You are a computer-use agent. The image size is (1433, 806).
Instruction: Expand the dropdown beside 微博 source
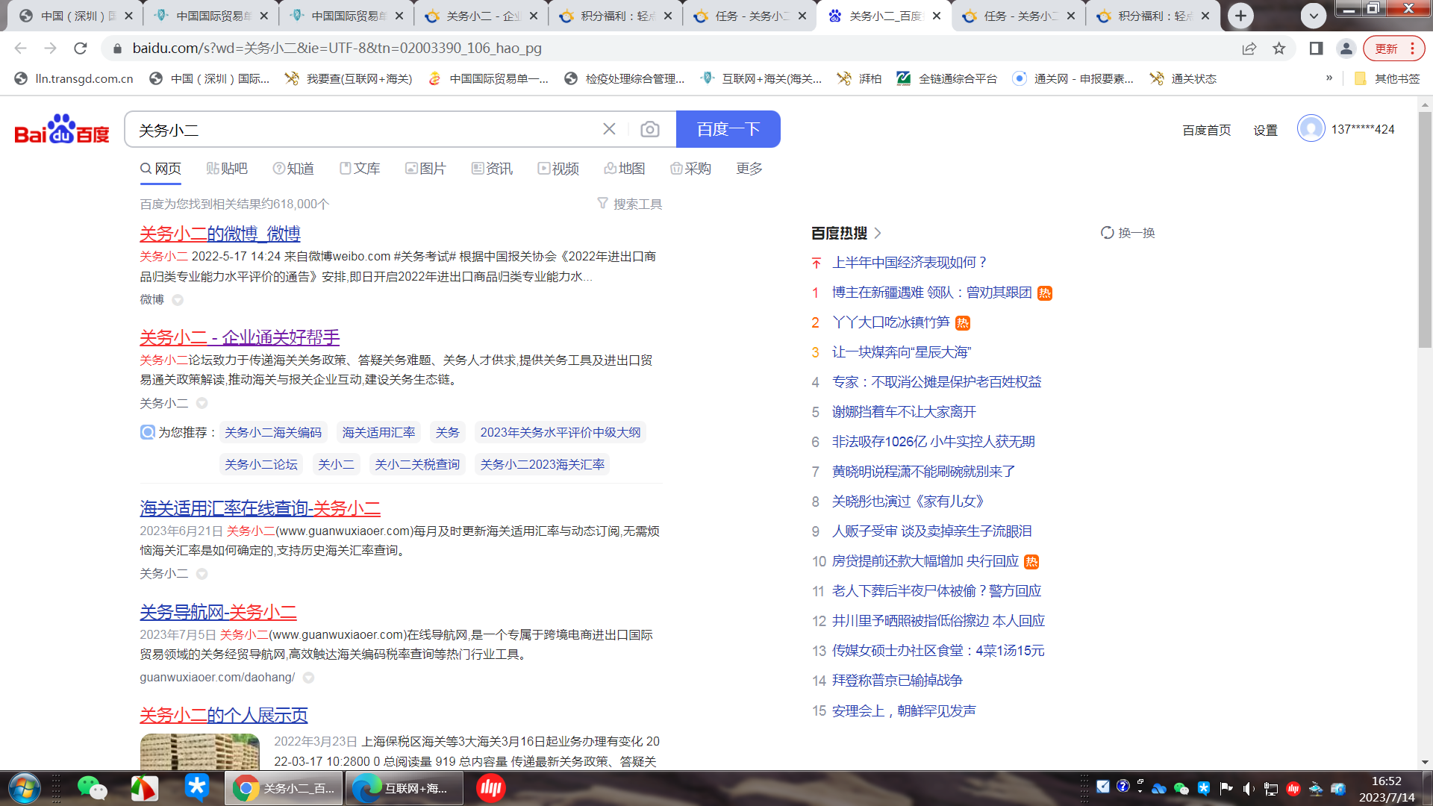(178, 300)
